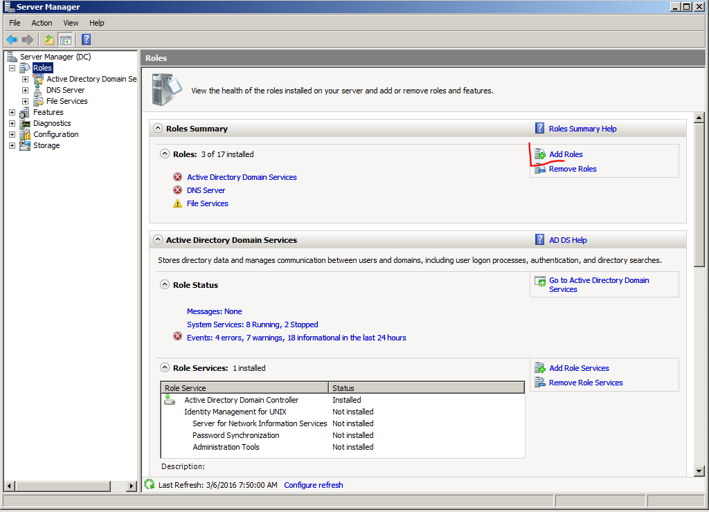Collapse the Roles tree node
This screenshot has height=512, width=709.
coord(12,68)
